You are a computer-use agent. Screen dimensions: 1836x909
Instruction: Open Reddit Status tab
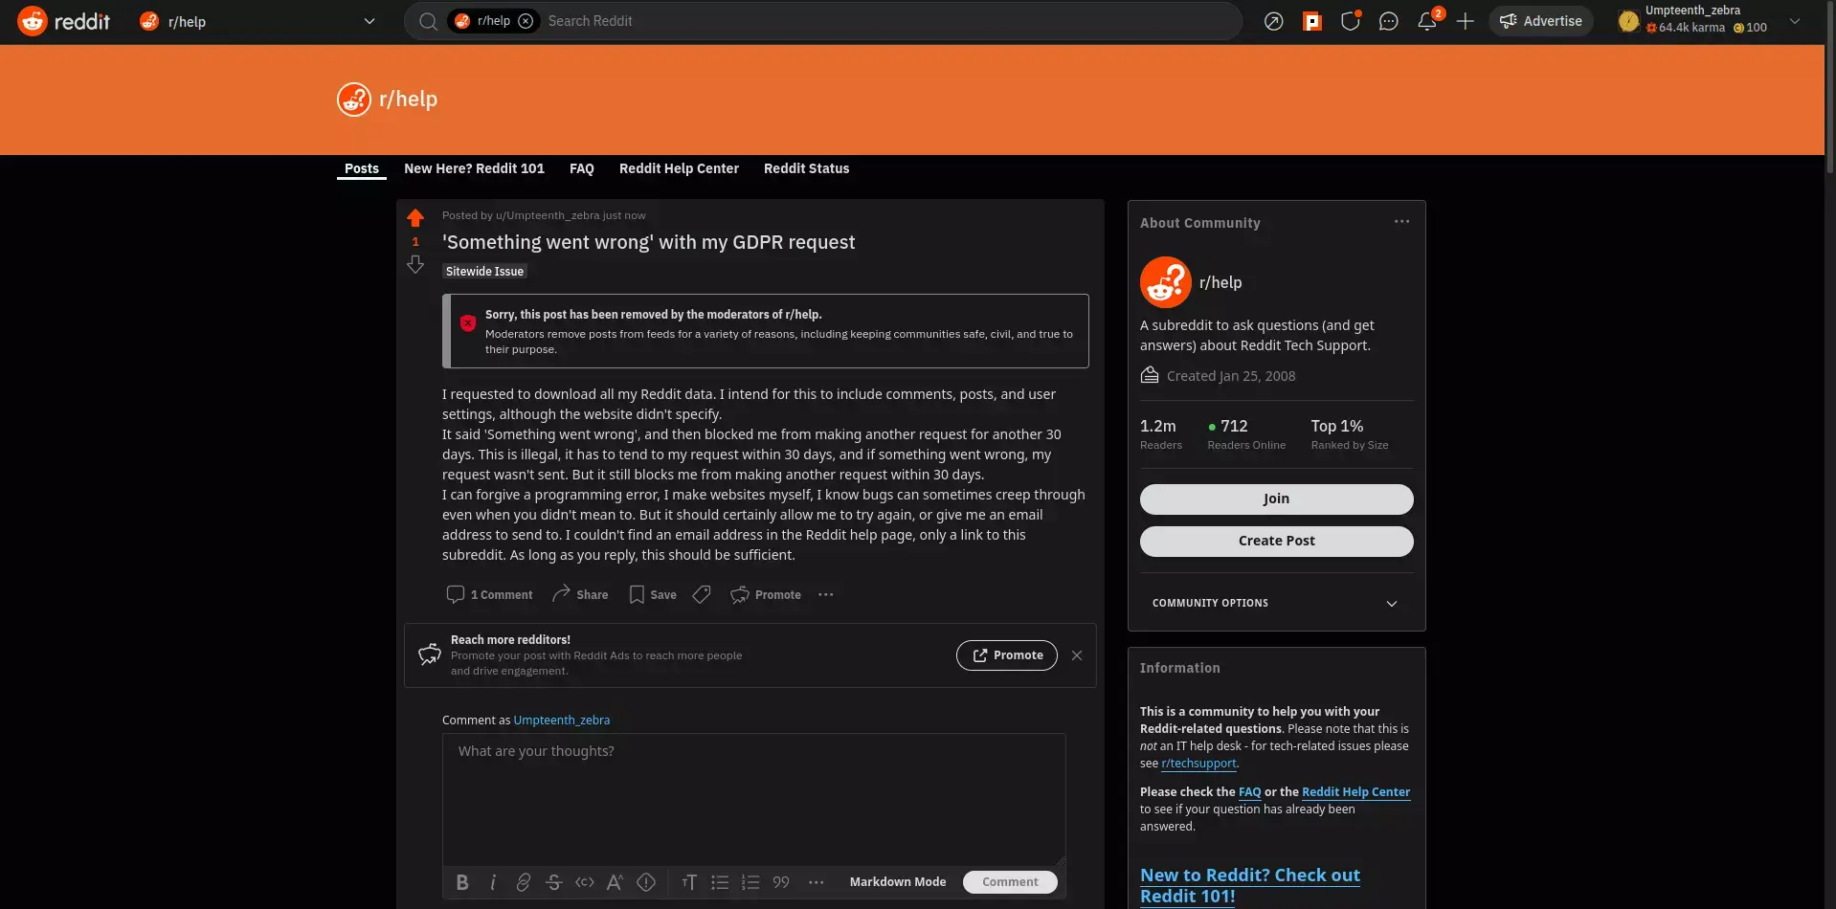(x=806, y=168)
